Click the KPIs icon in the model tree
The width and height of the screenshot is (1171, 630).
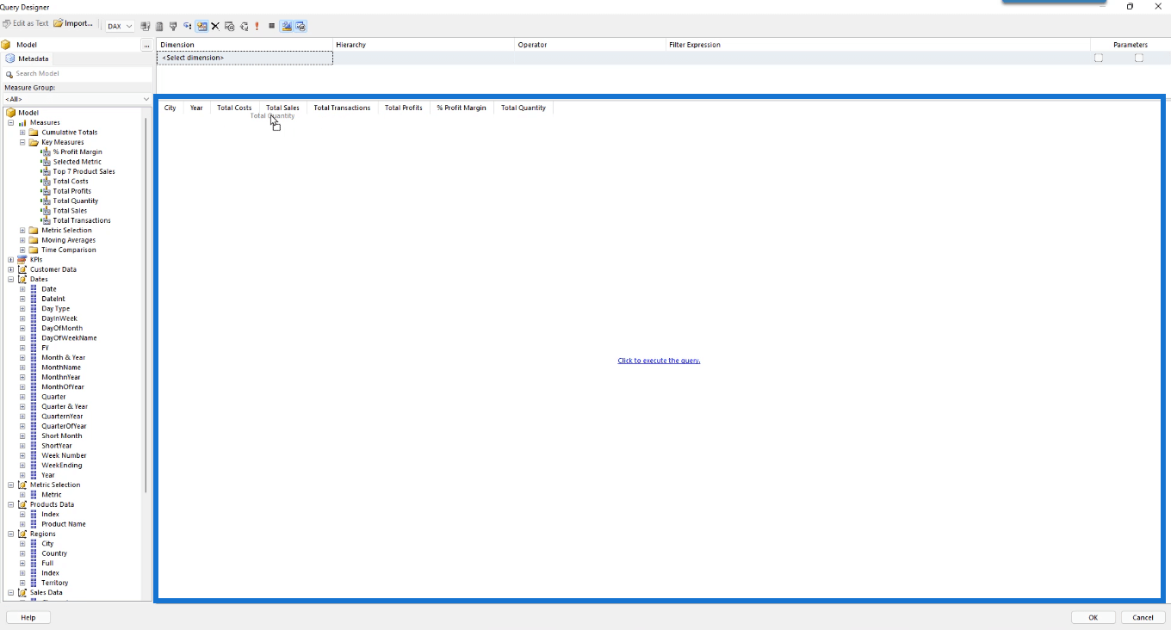tap(22, 260)
